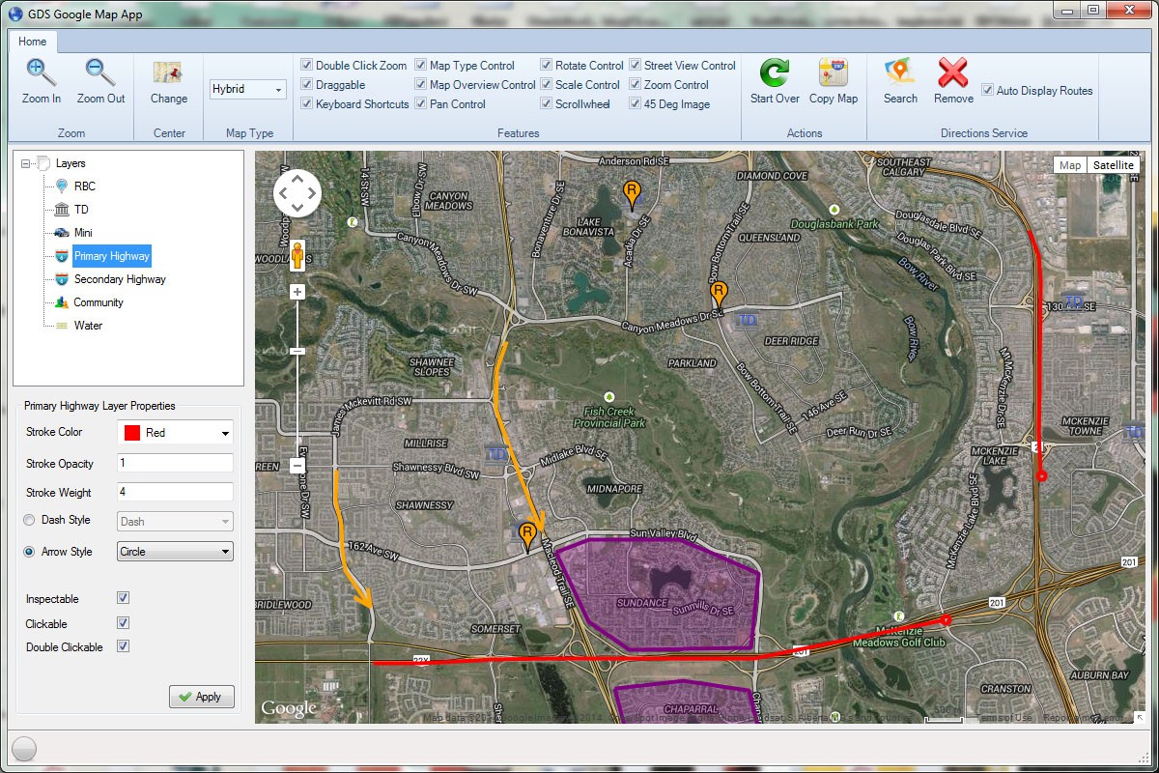Toggle the 45 Deg Image checkbox
1159x773 pixels.
click(636, 104)
